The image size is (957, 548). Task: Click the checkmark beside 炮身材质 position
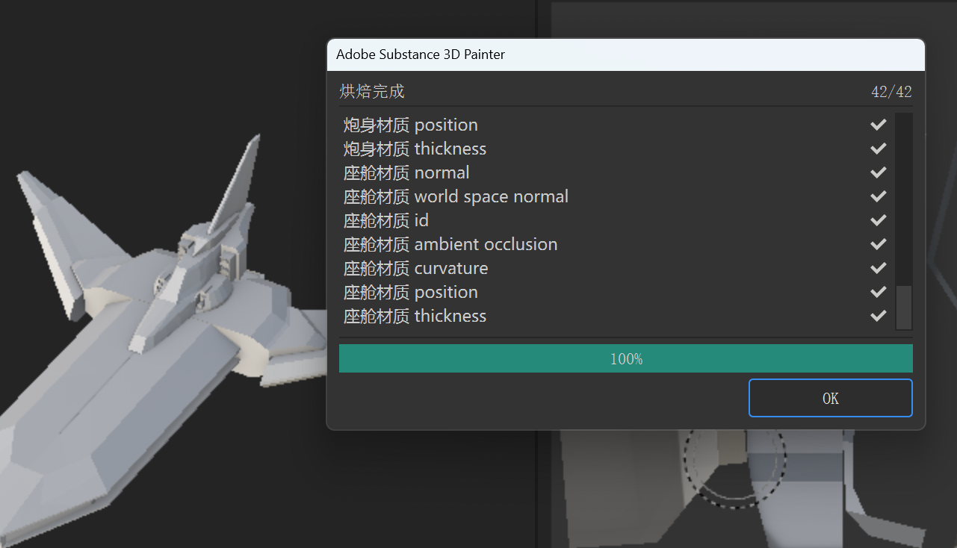coord(879,125)
